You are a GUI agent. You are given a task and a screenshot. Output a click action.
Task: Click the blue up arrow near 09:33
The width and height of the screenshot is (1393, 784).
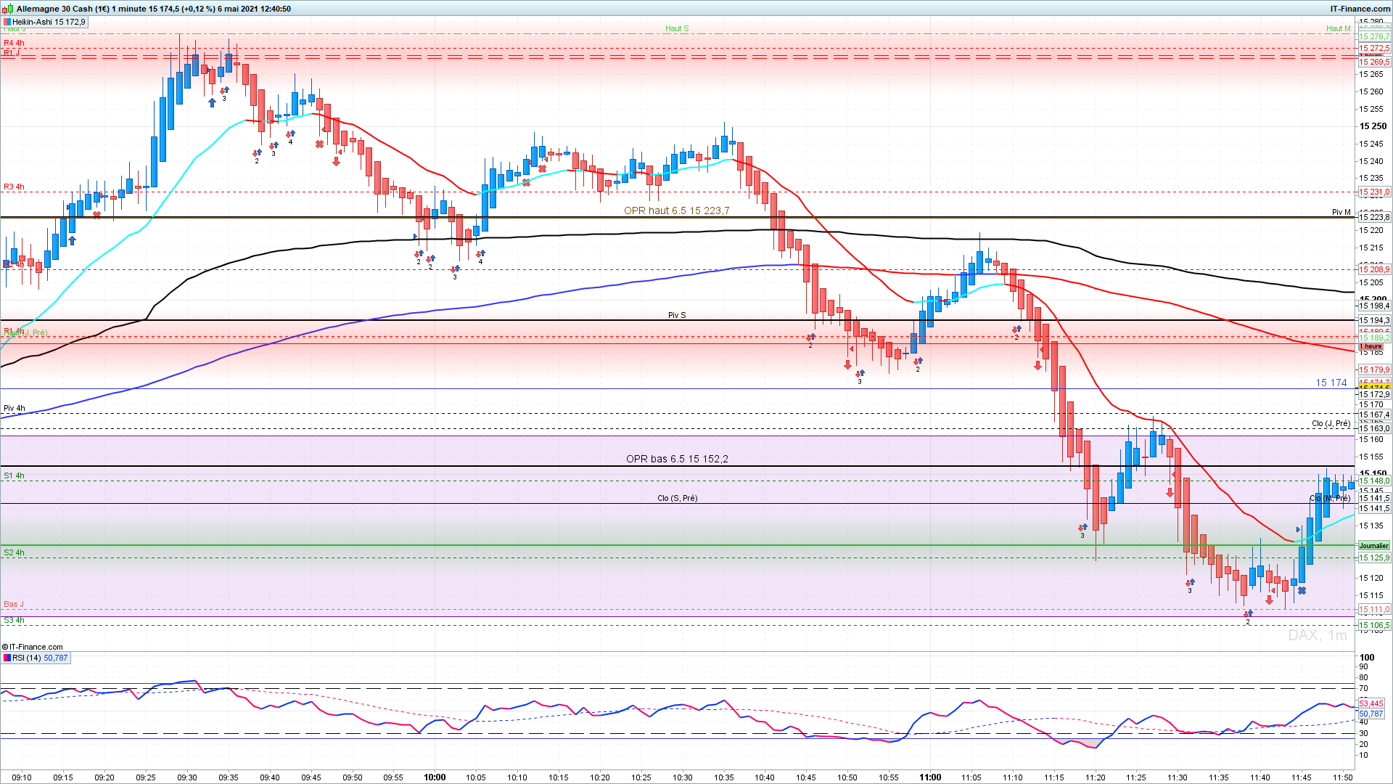(212, 103)
